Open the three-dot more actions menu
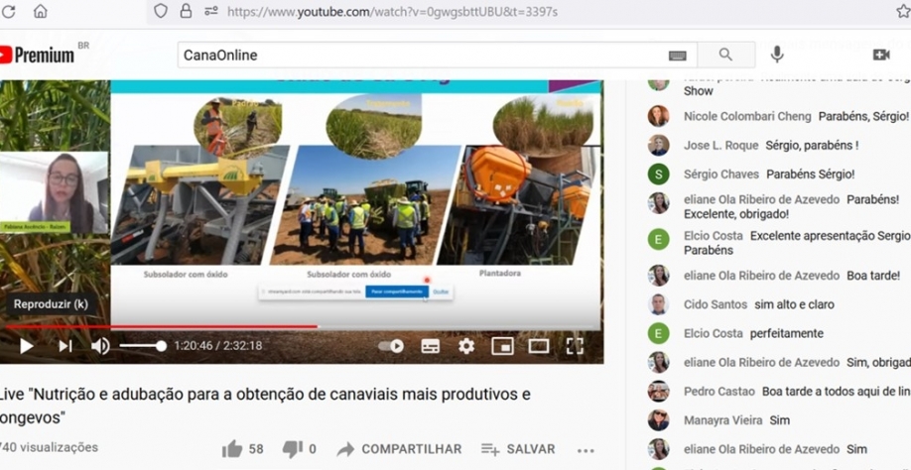 coord(586,450)
